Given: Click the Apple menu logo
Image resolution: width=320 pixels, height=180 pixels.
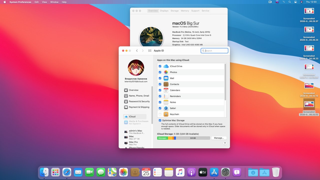Looking at the screenshot, I should pos(4,2).
